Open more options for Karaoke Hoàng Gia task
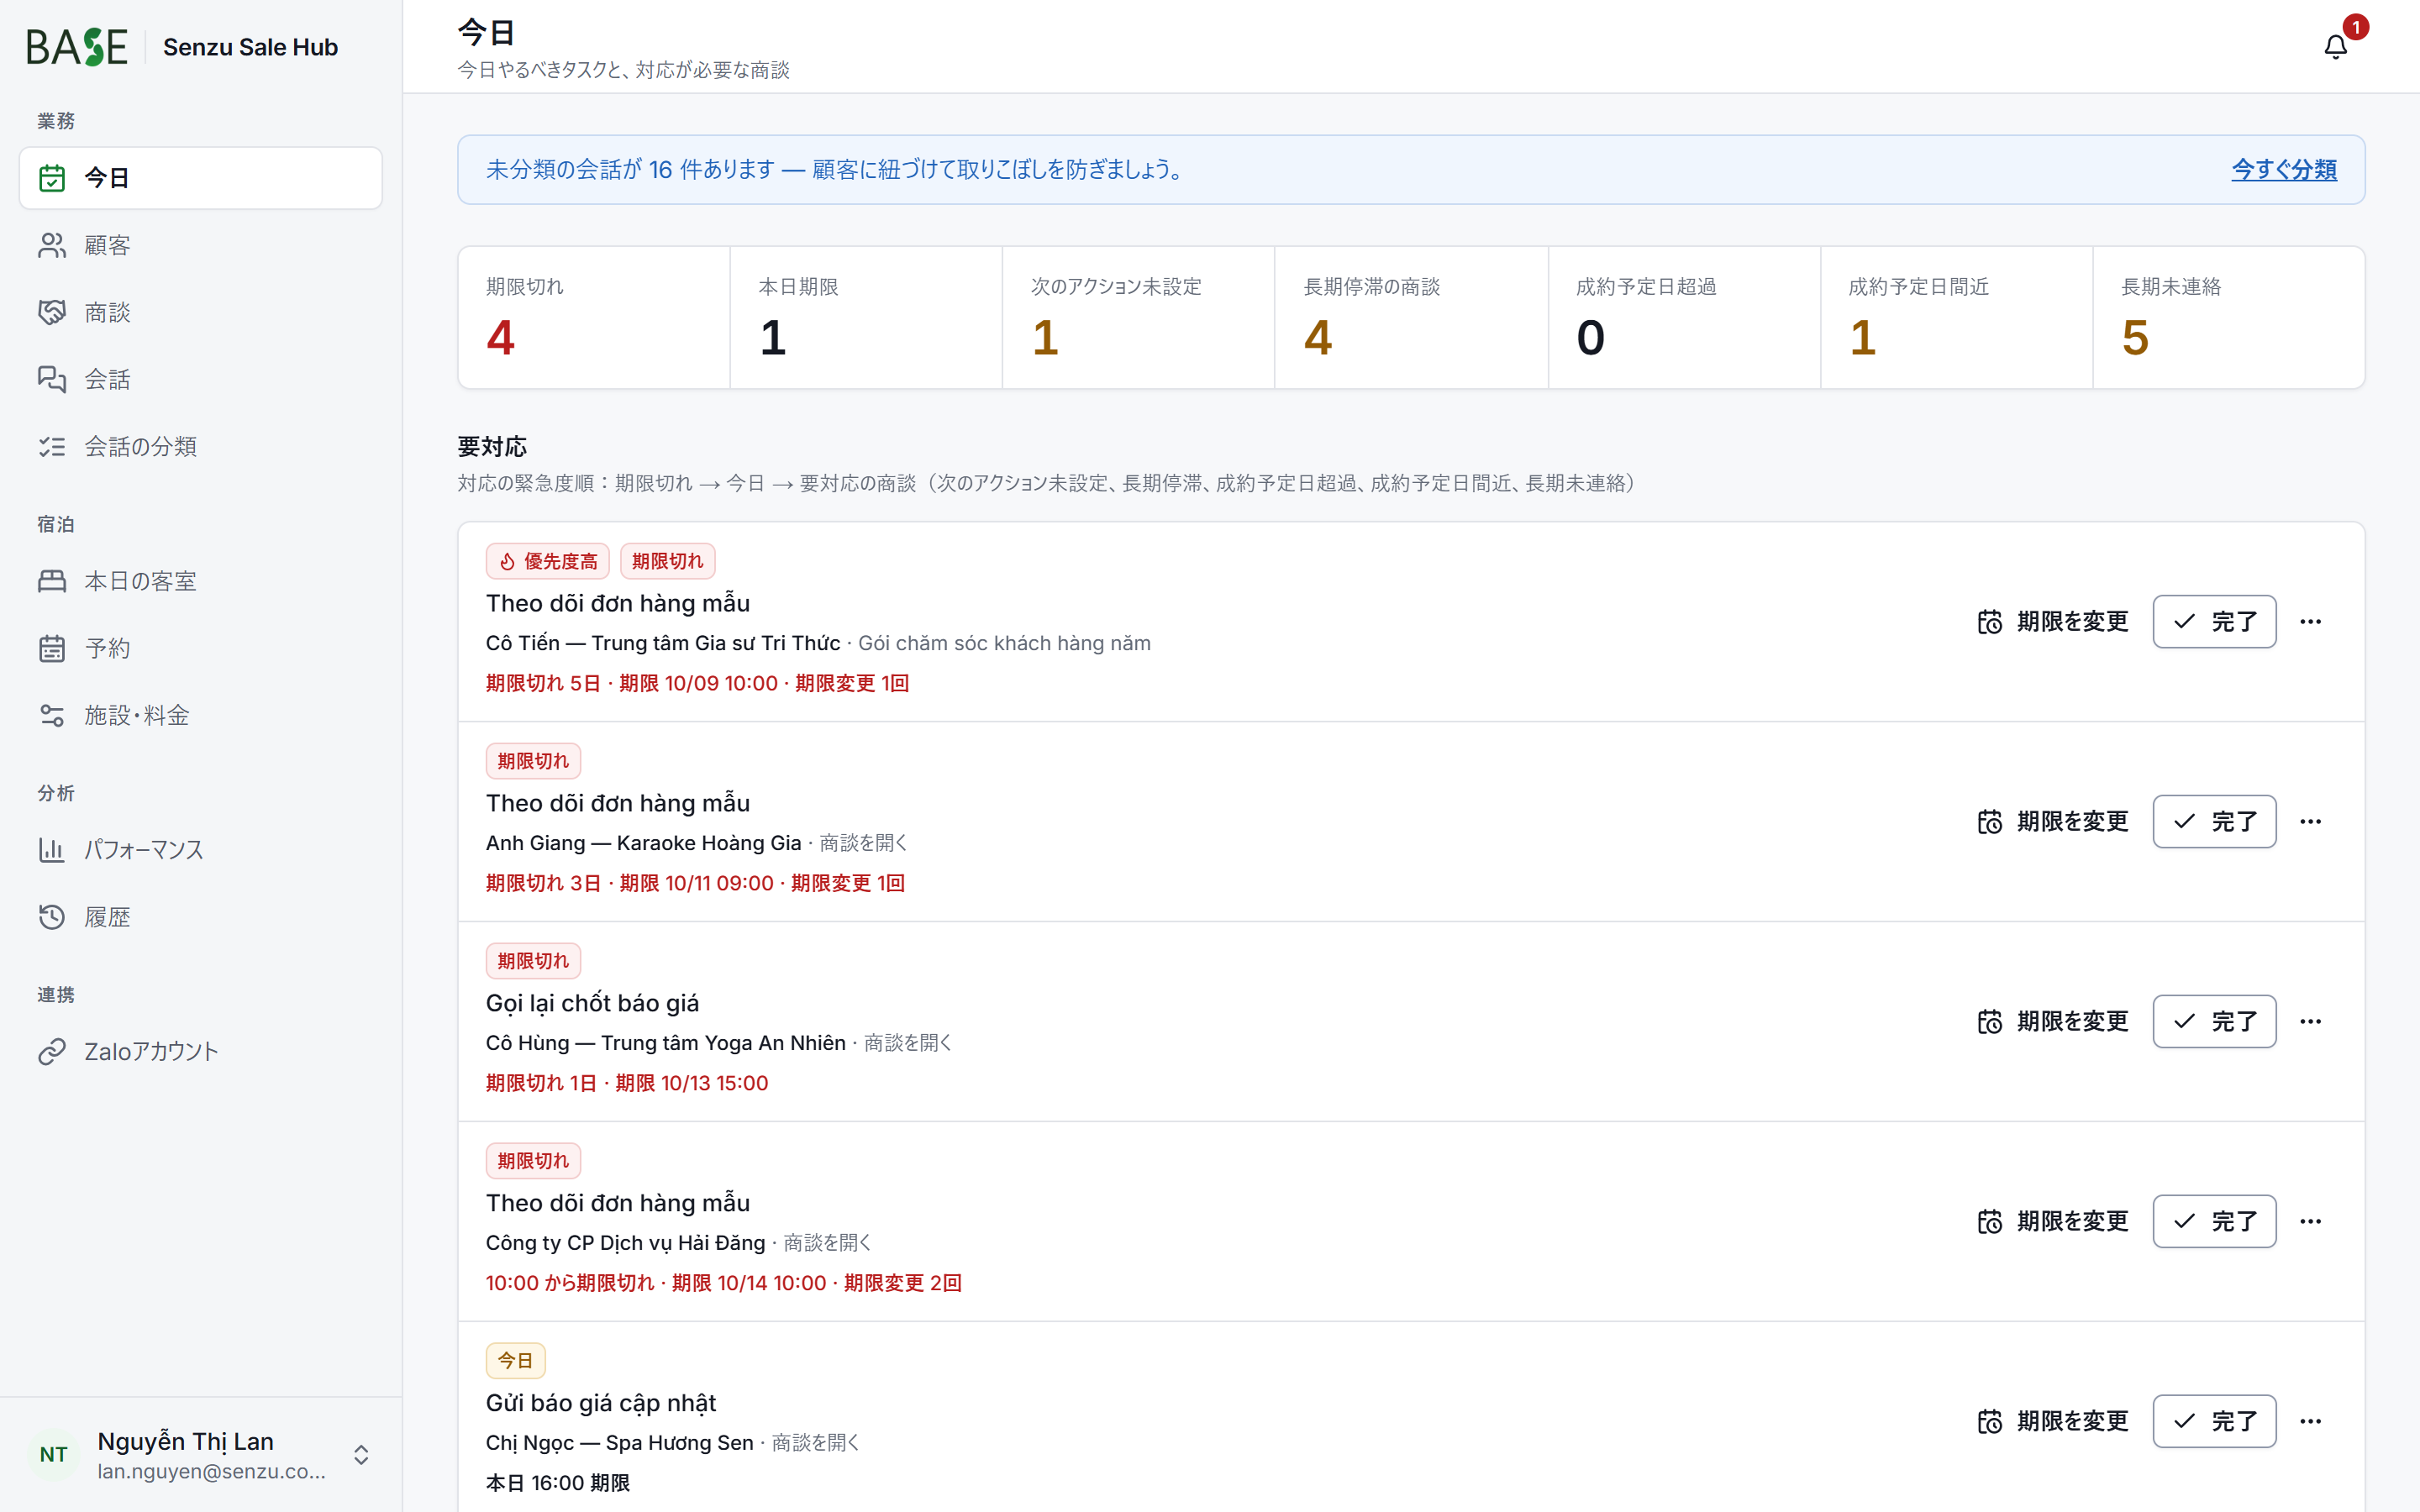This screenshot has height=1512, width=2420. click(2310, 822)
